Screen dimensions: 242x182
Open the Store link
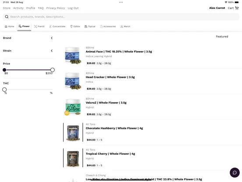[7, 8]
